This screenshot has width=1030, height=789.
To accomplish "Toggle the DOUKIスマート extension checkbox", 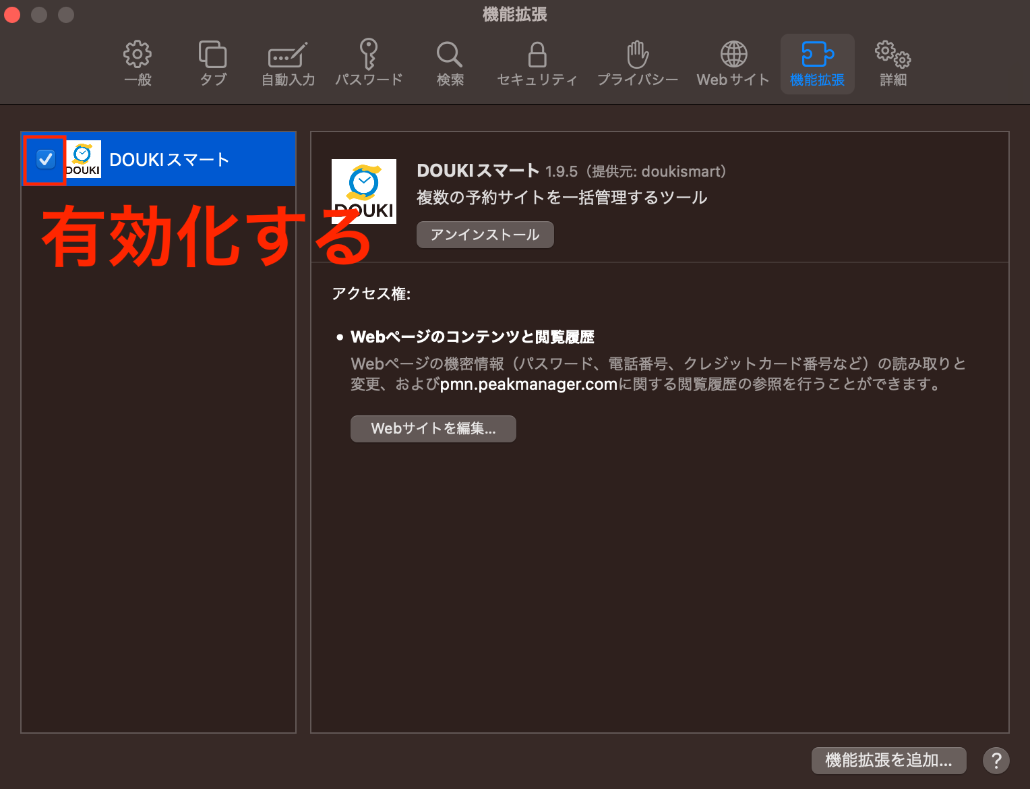I will [46, 159].
